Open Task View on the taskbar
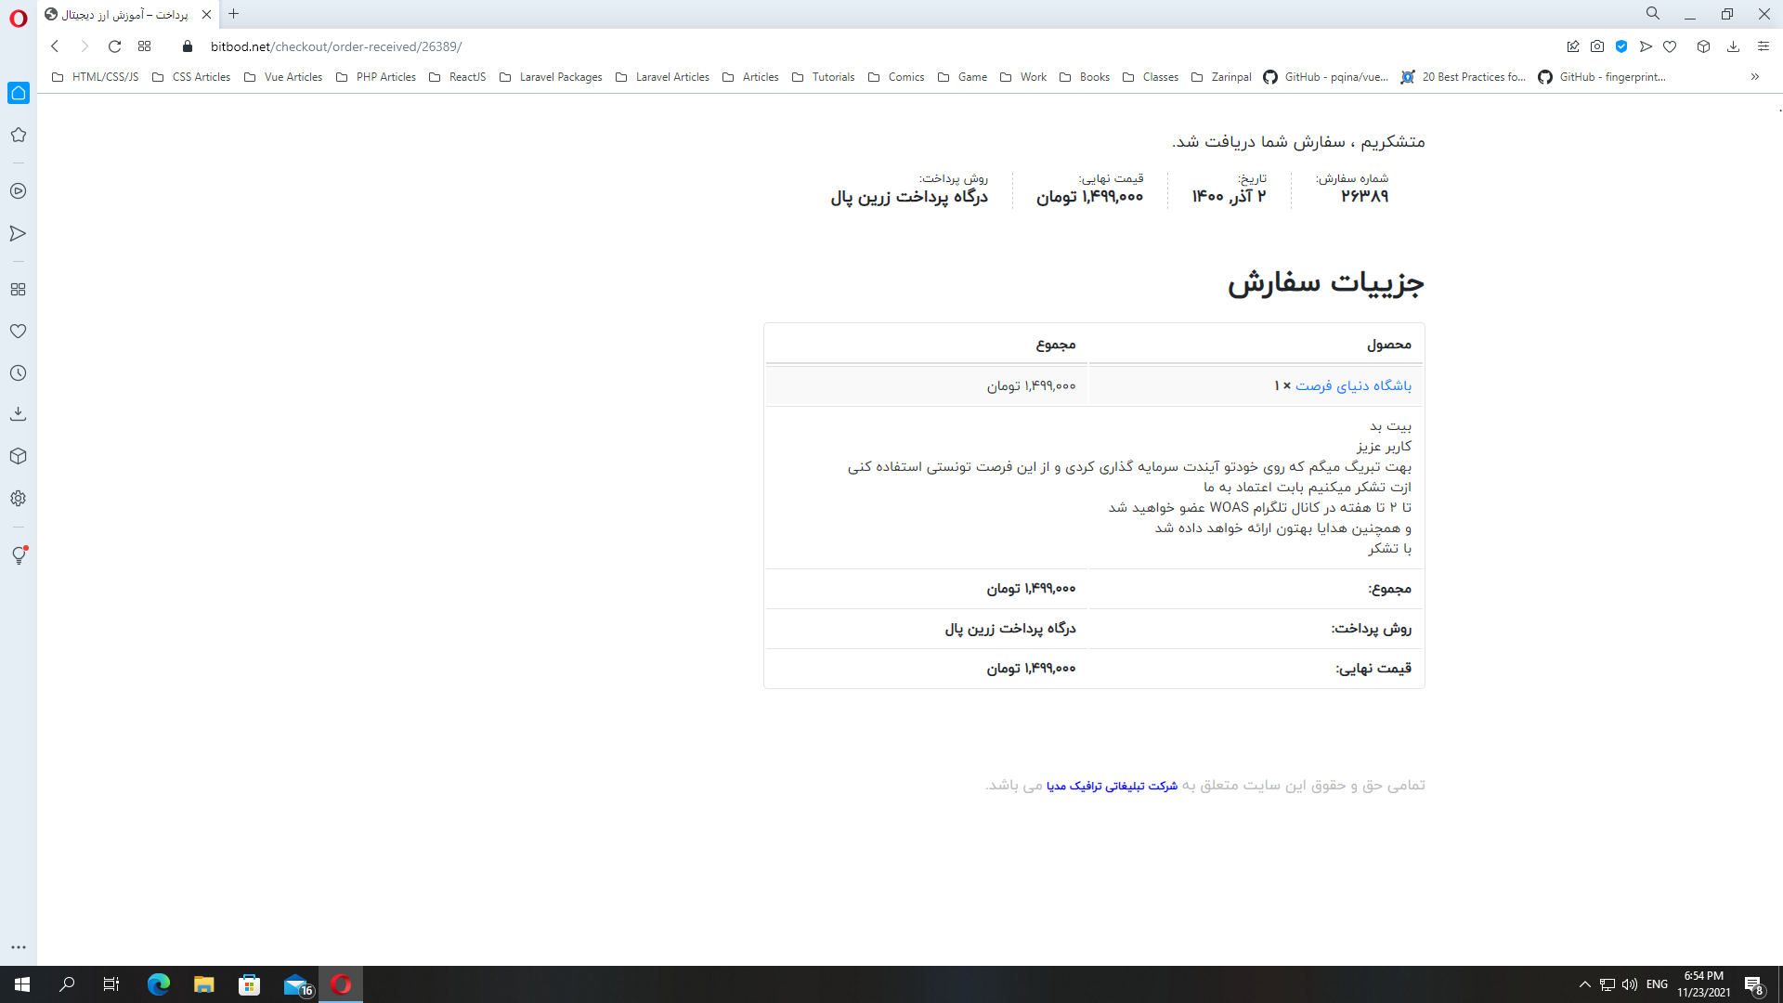The width and height of the screenshot is (1783, 1003). (111, 984)
